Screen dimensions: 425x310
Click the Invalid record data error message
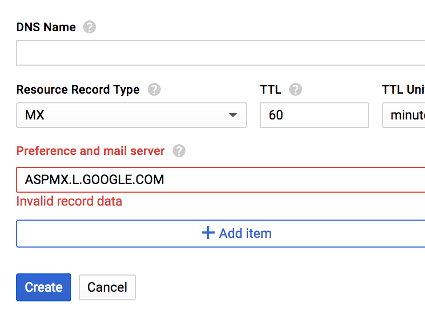[x=70, y=202]
